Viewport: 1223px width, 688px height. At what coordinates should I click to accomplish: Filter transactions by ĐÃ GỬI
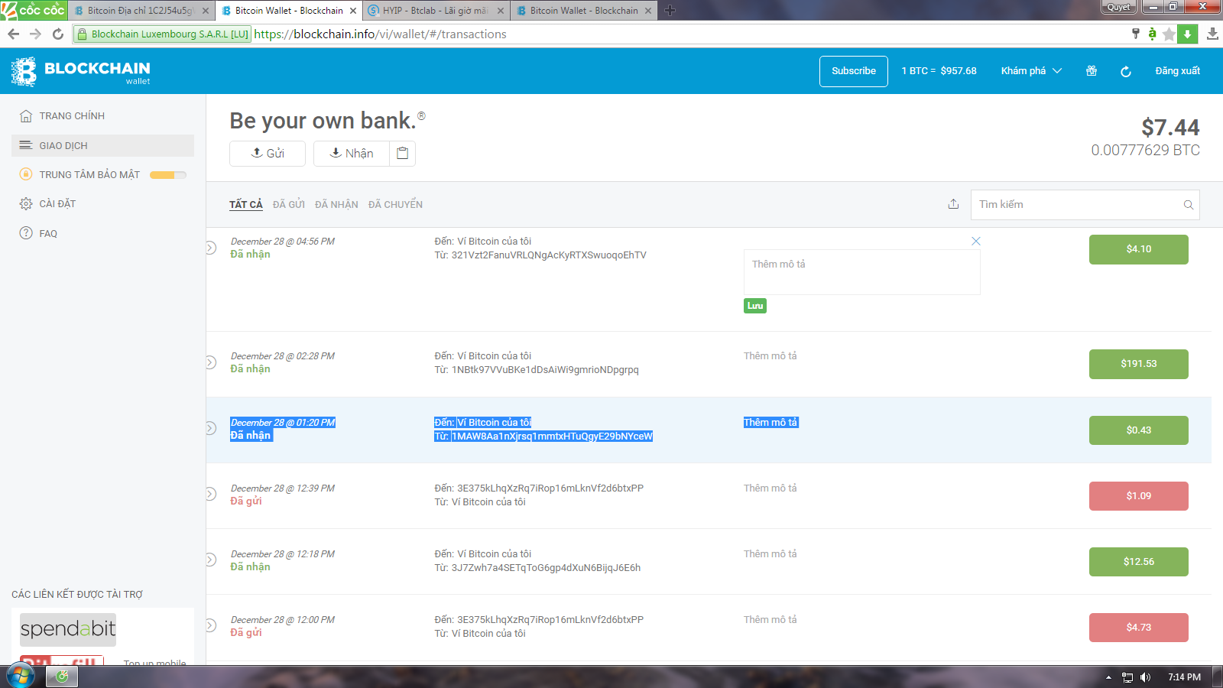tap(289, 205)
